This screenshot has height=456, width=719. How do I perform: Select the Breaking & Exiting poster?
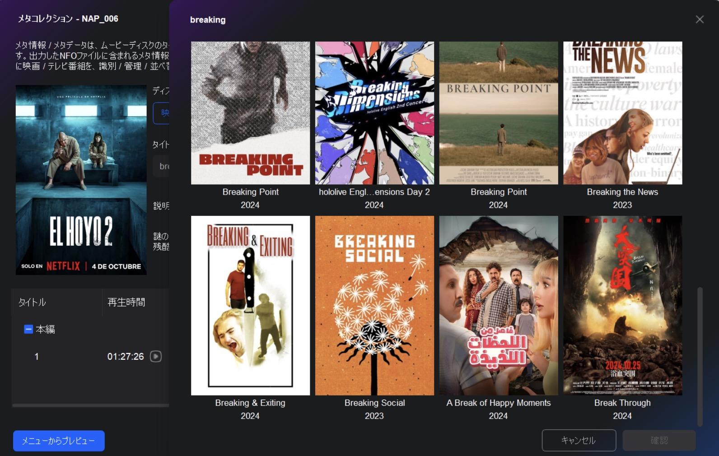(x=250, y=305)
